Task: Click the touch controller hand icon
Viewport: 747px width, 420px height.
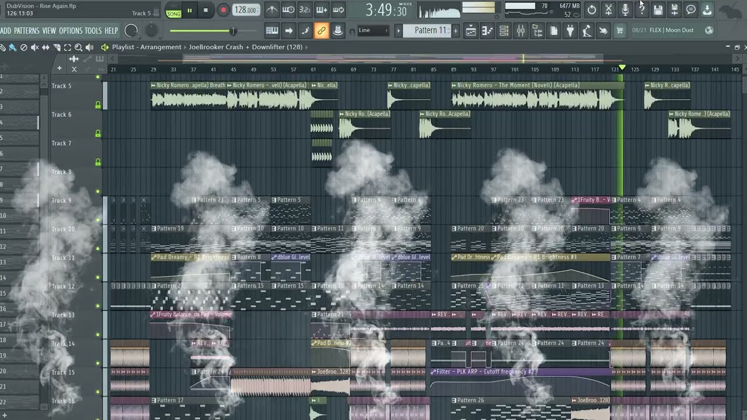Action: tap(603, 30)
